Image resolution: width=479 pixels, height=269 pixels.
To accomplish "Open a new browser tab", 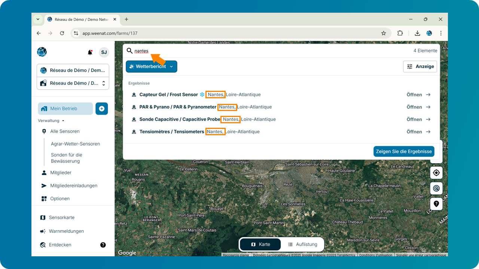I will click(x=126, y=19).
